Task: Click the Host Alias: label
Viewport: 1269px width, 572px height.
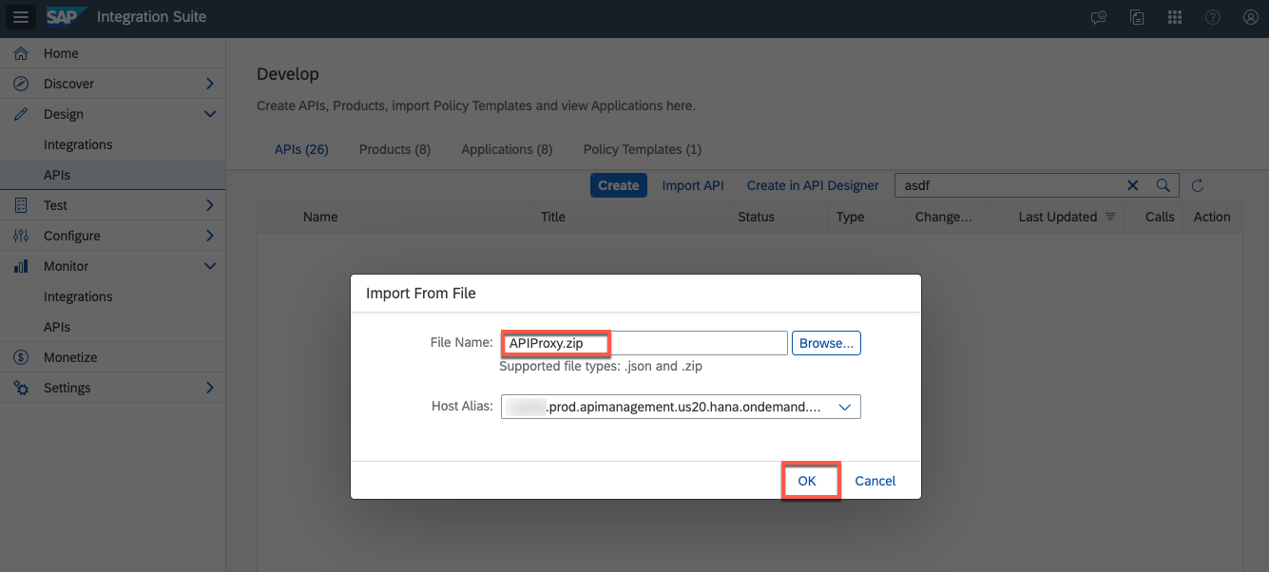Action: [x=462, y=406]
